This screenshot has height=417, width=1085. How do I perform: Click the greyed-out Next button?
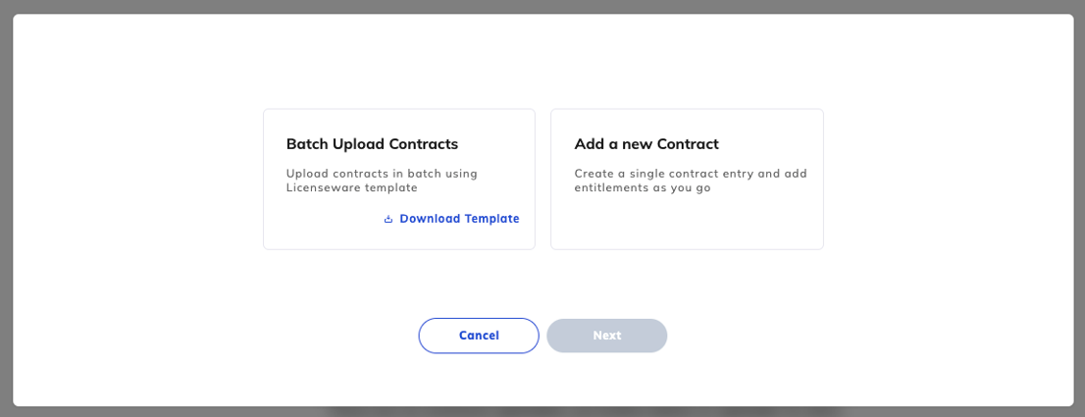click(607, 336)
